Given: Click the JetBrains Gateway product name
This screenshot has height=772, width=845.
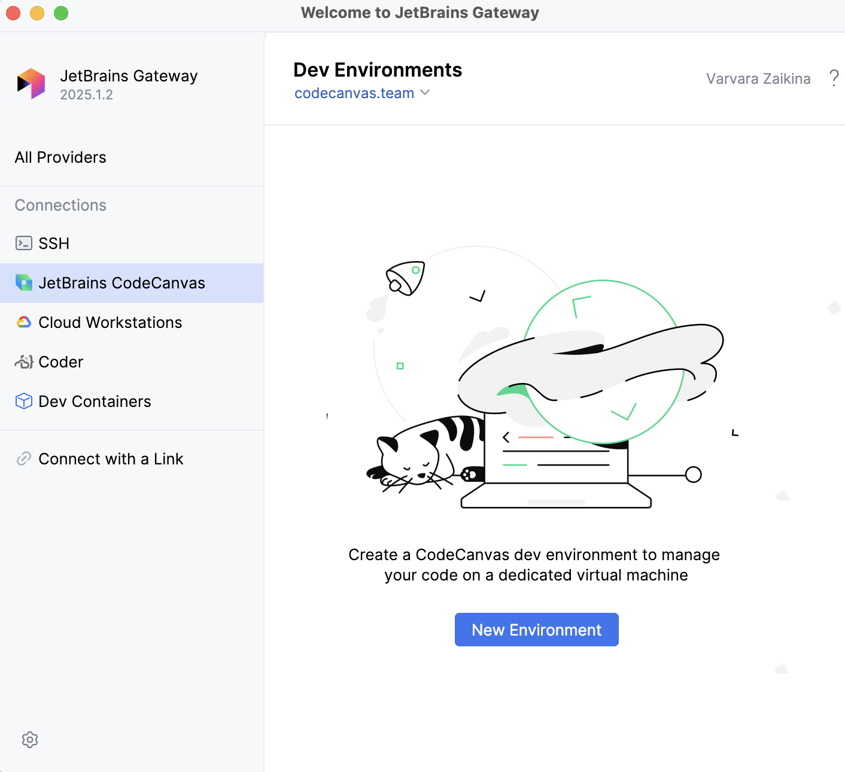Looking at the screenshot, I should pos(129,76).
